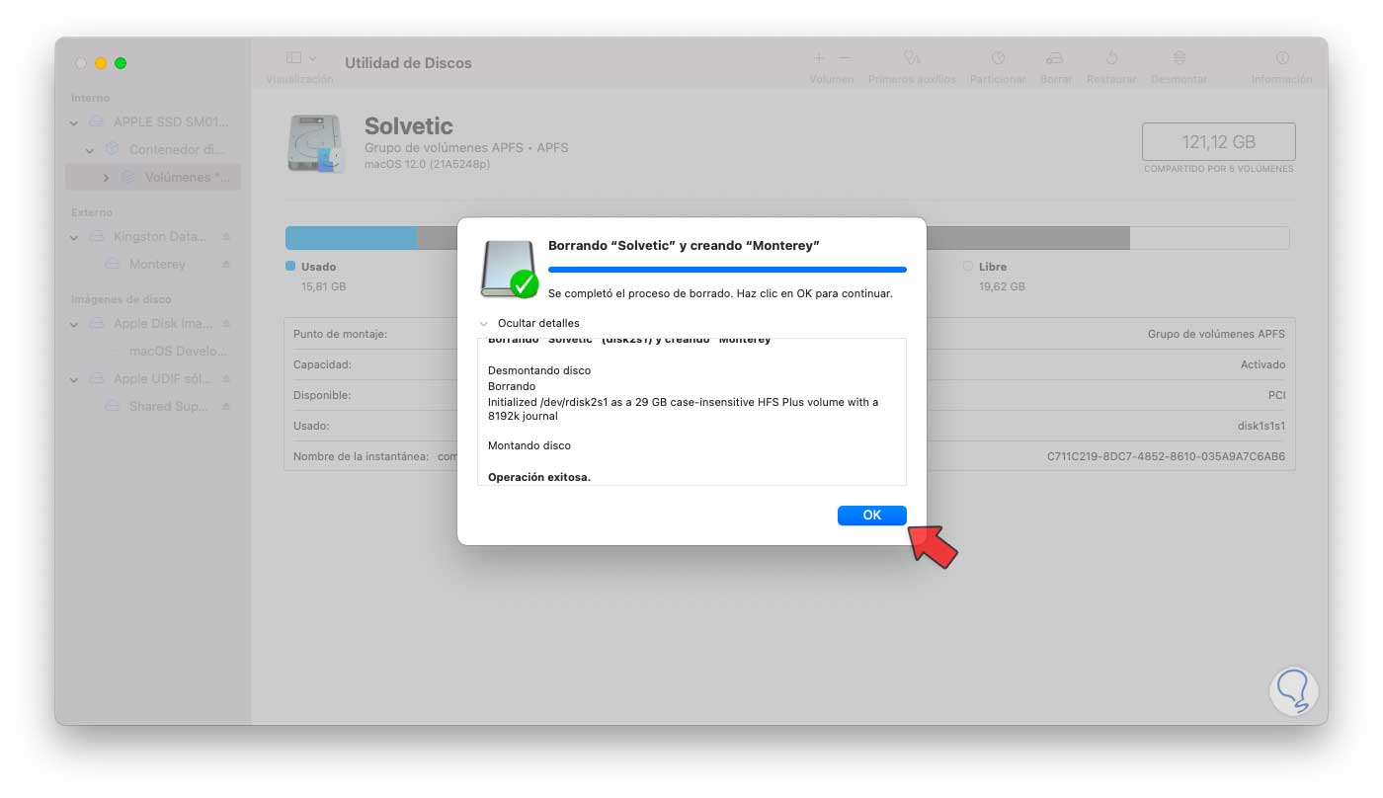Select the Monterey volume icon in sidebar

112,265
